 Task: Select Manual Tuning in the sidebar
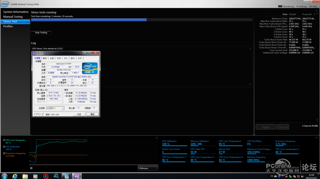tap(13, 17)
